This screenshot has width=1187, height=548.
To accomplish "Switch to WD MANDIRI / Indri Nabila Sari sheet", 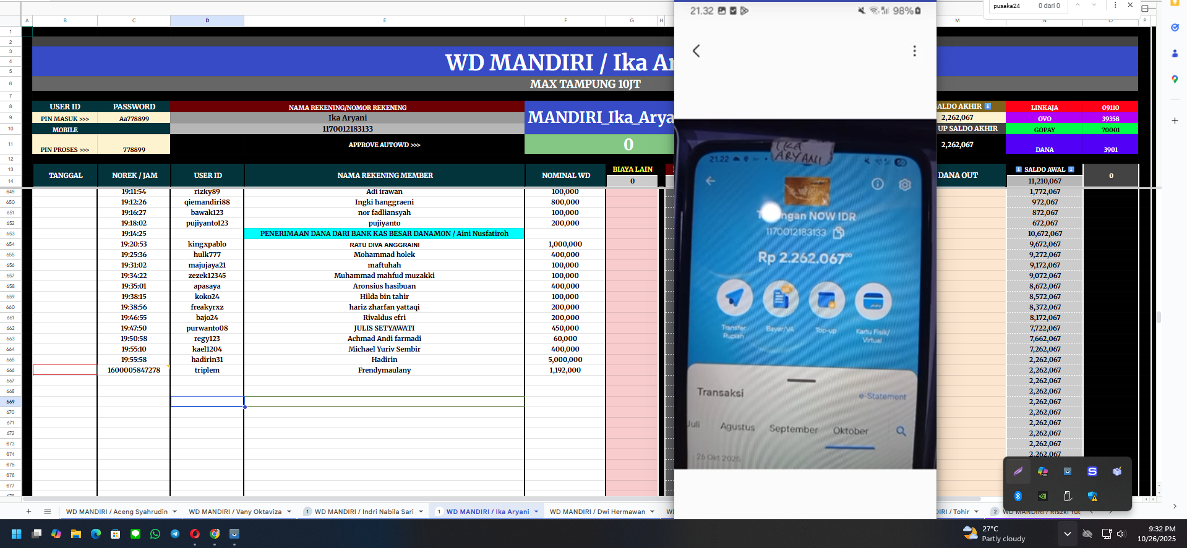I will (x=364, y=512).
